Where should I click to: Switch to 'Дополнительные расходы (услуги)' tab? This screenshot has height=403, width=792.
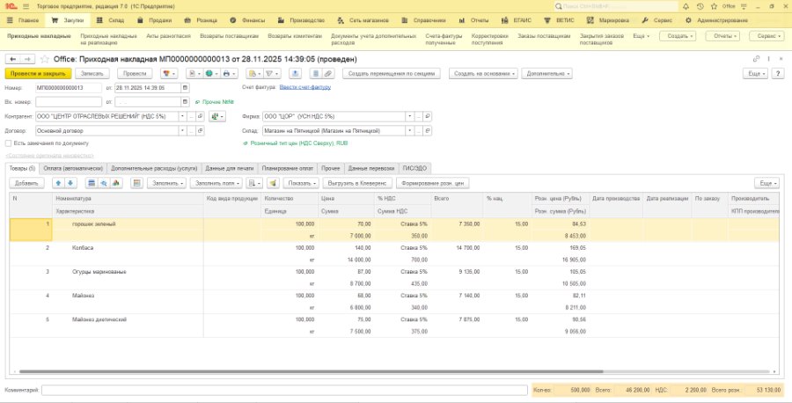[x=154, y=168]
